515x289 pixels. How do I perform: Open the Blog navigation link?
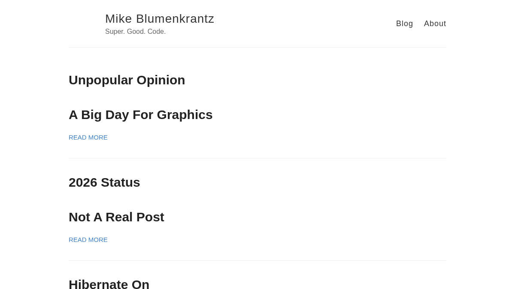click(404, 24)
